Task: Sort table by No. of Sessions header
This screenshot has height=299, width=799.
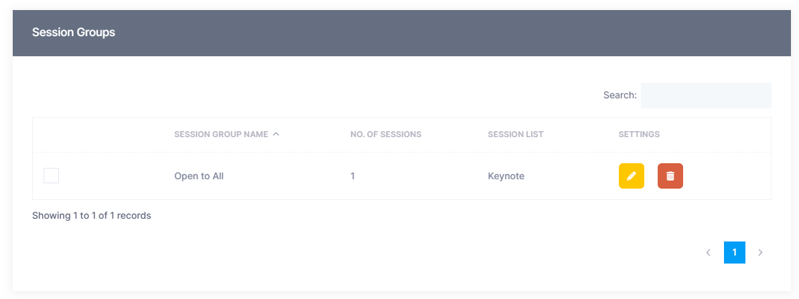Action: click(x=385, y=134)
